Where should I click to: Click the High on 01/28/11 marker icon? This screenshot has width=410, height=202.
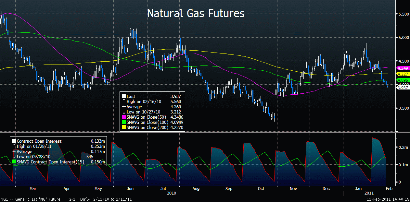(14, 146)
